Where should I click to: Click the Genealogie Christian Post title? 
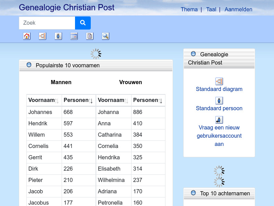click(67, 7)
